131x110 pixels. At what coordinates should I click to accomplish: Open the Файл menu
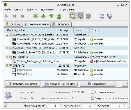pyautogui.click(x=8, y=10)
